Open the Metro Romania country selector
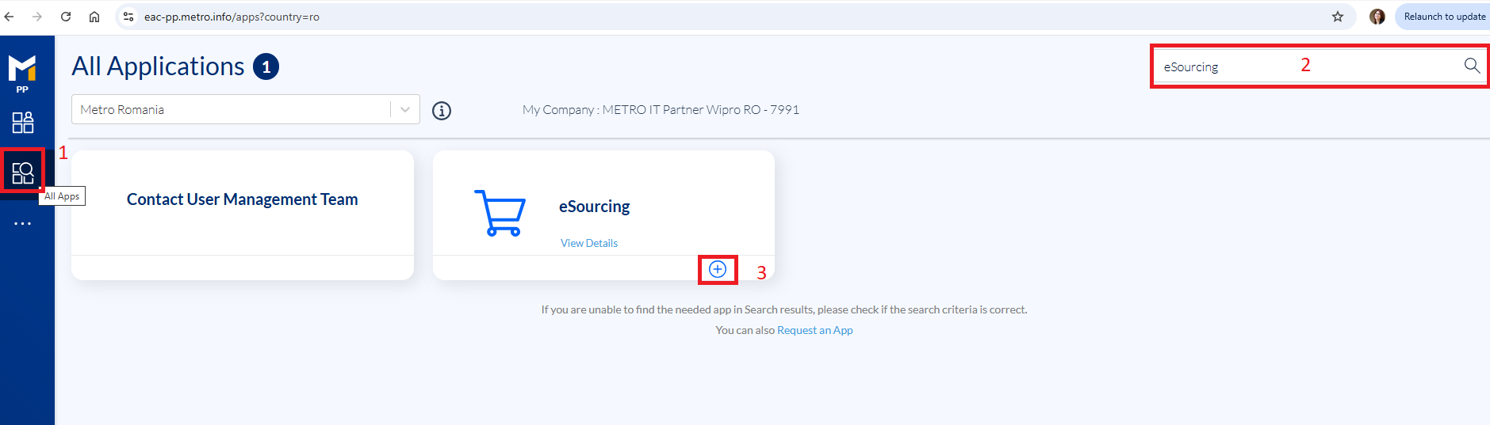This screenshot has width=1490, height=425. (246, 110)
